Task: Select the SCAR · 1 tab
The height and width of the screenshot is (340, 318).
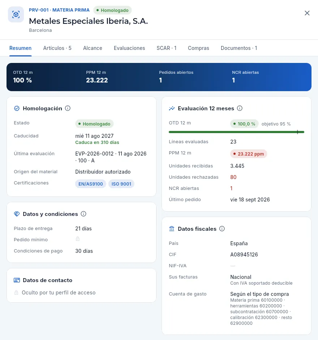Action: click(x=166, y=48)
